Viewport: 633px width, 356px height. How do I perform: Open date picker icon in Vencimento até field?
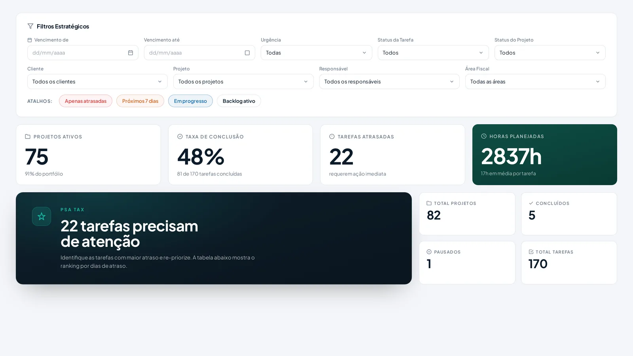point(247,53)
